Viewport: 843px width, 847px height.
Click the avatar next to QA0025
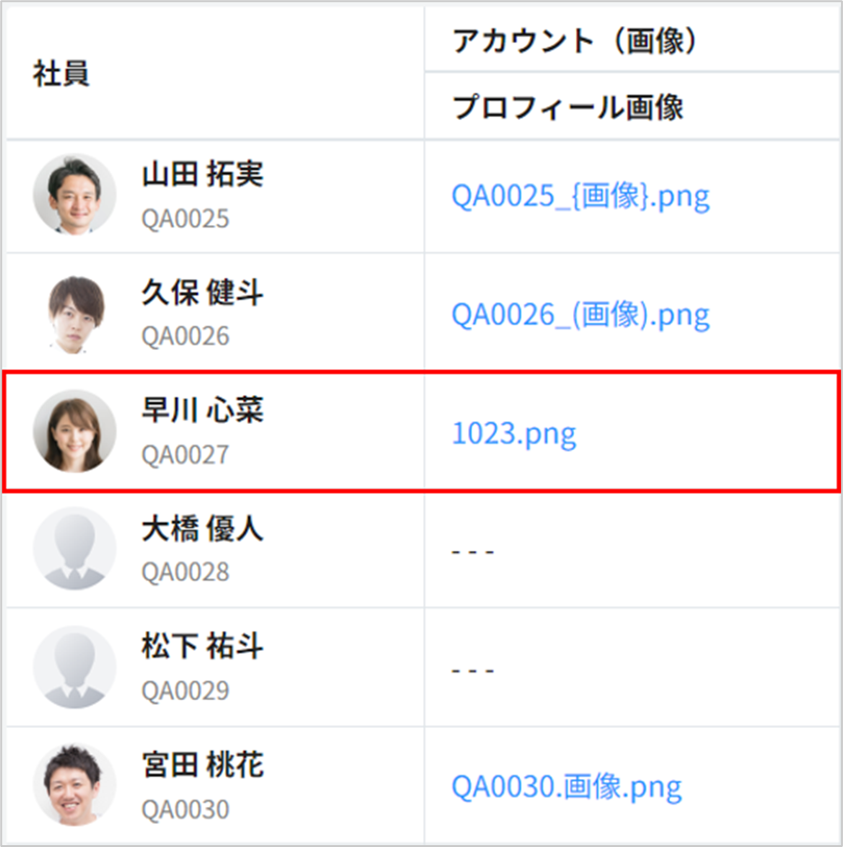[x=74, y=194]
